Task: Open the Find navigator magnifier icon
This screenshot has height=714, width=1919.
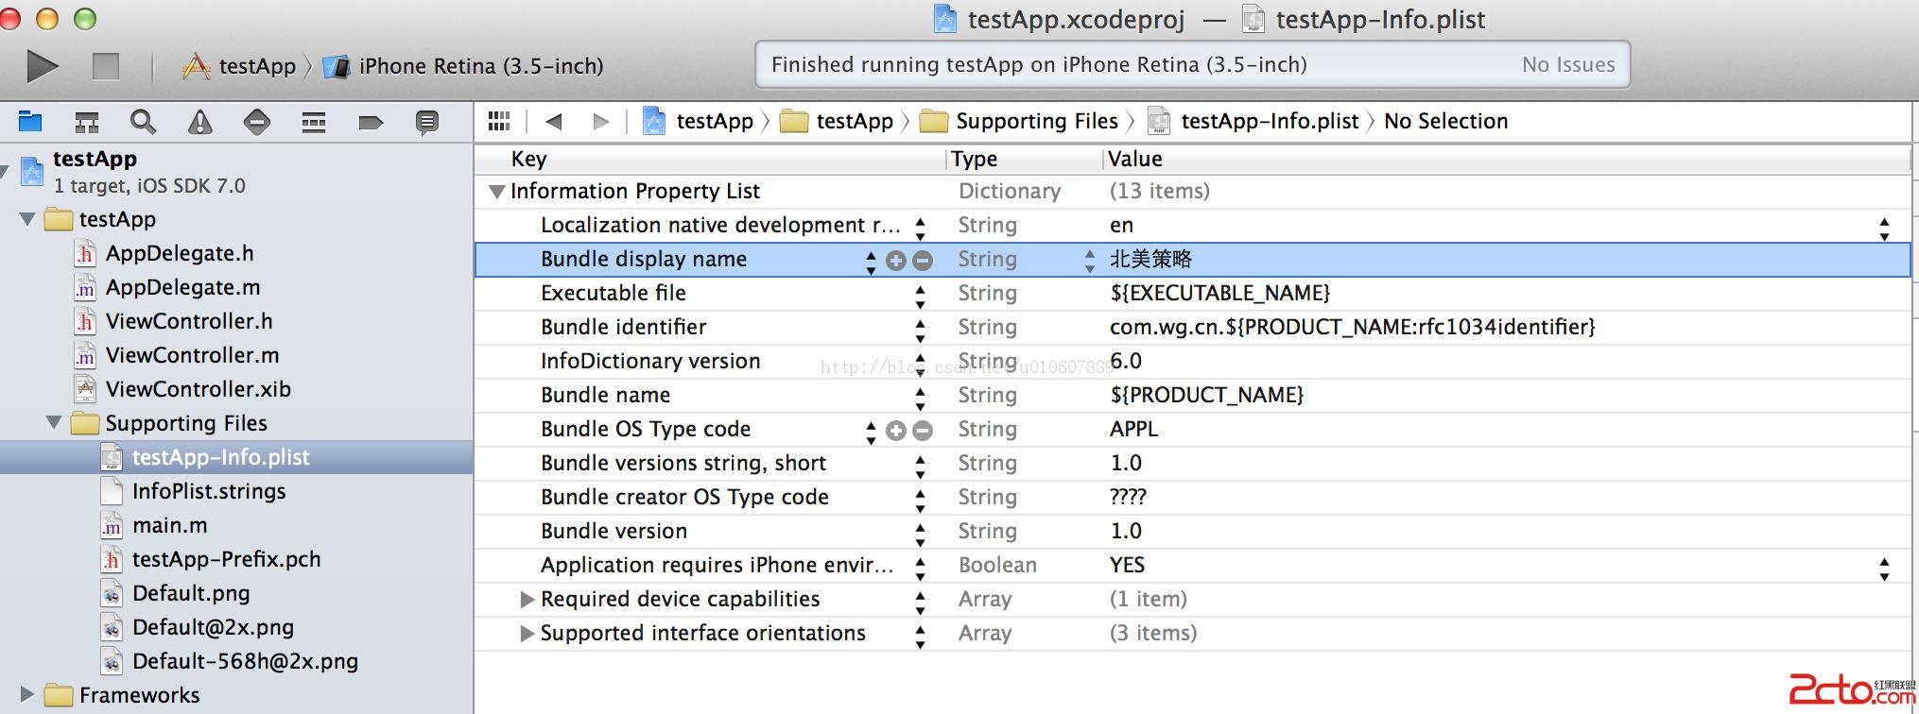Action: pos(143,122)
